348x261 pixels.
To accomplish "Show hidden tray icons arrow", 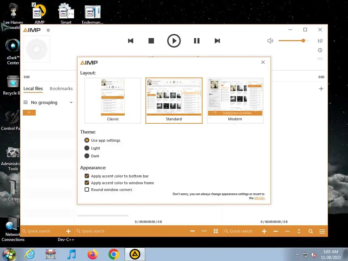I will (x=297, y=255).
